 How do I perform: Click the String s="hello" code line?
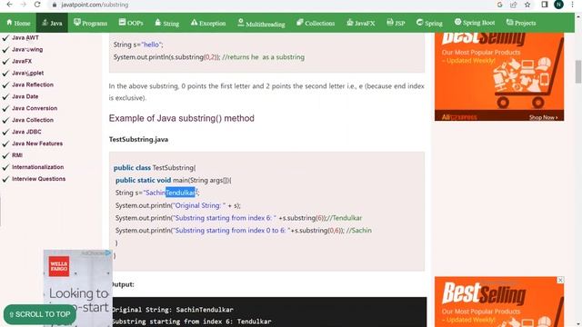(x=138, y=45)
